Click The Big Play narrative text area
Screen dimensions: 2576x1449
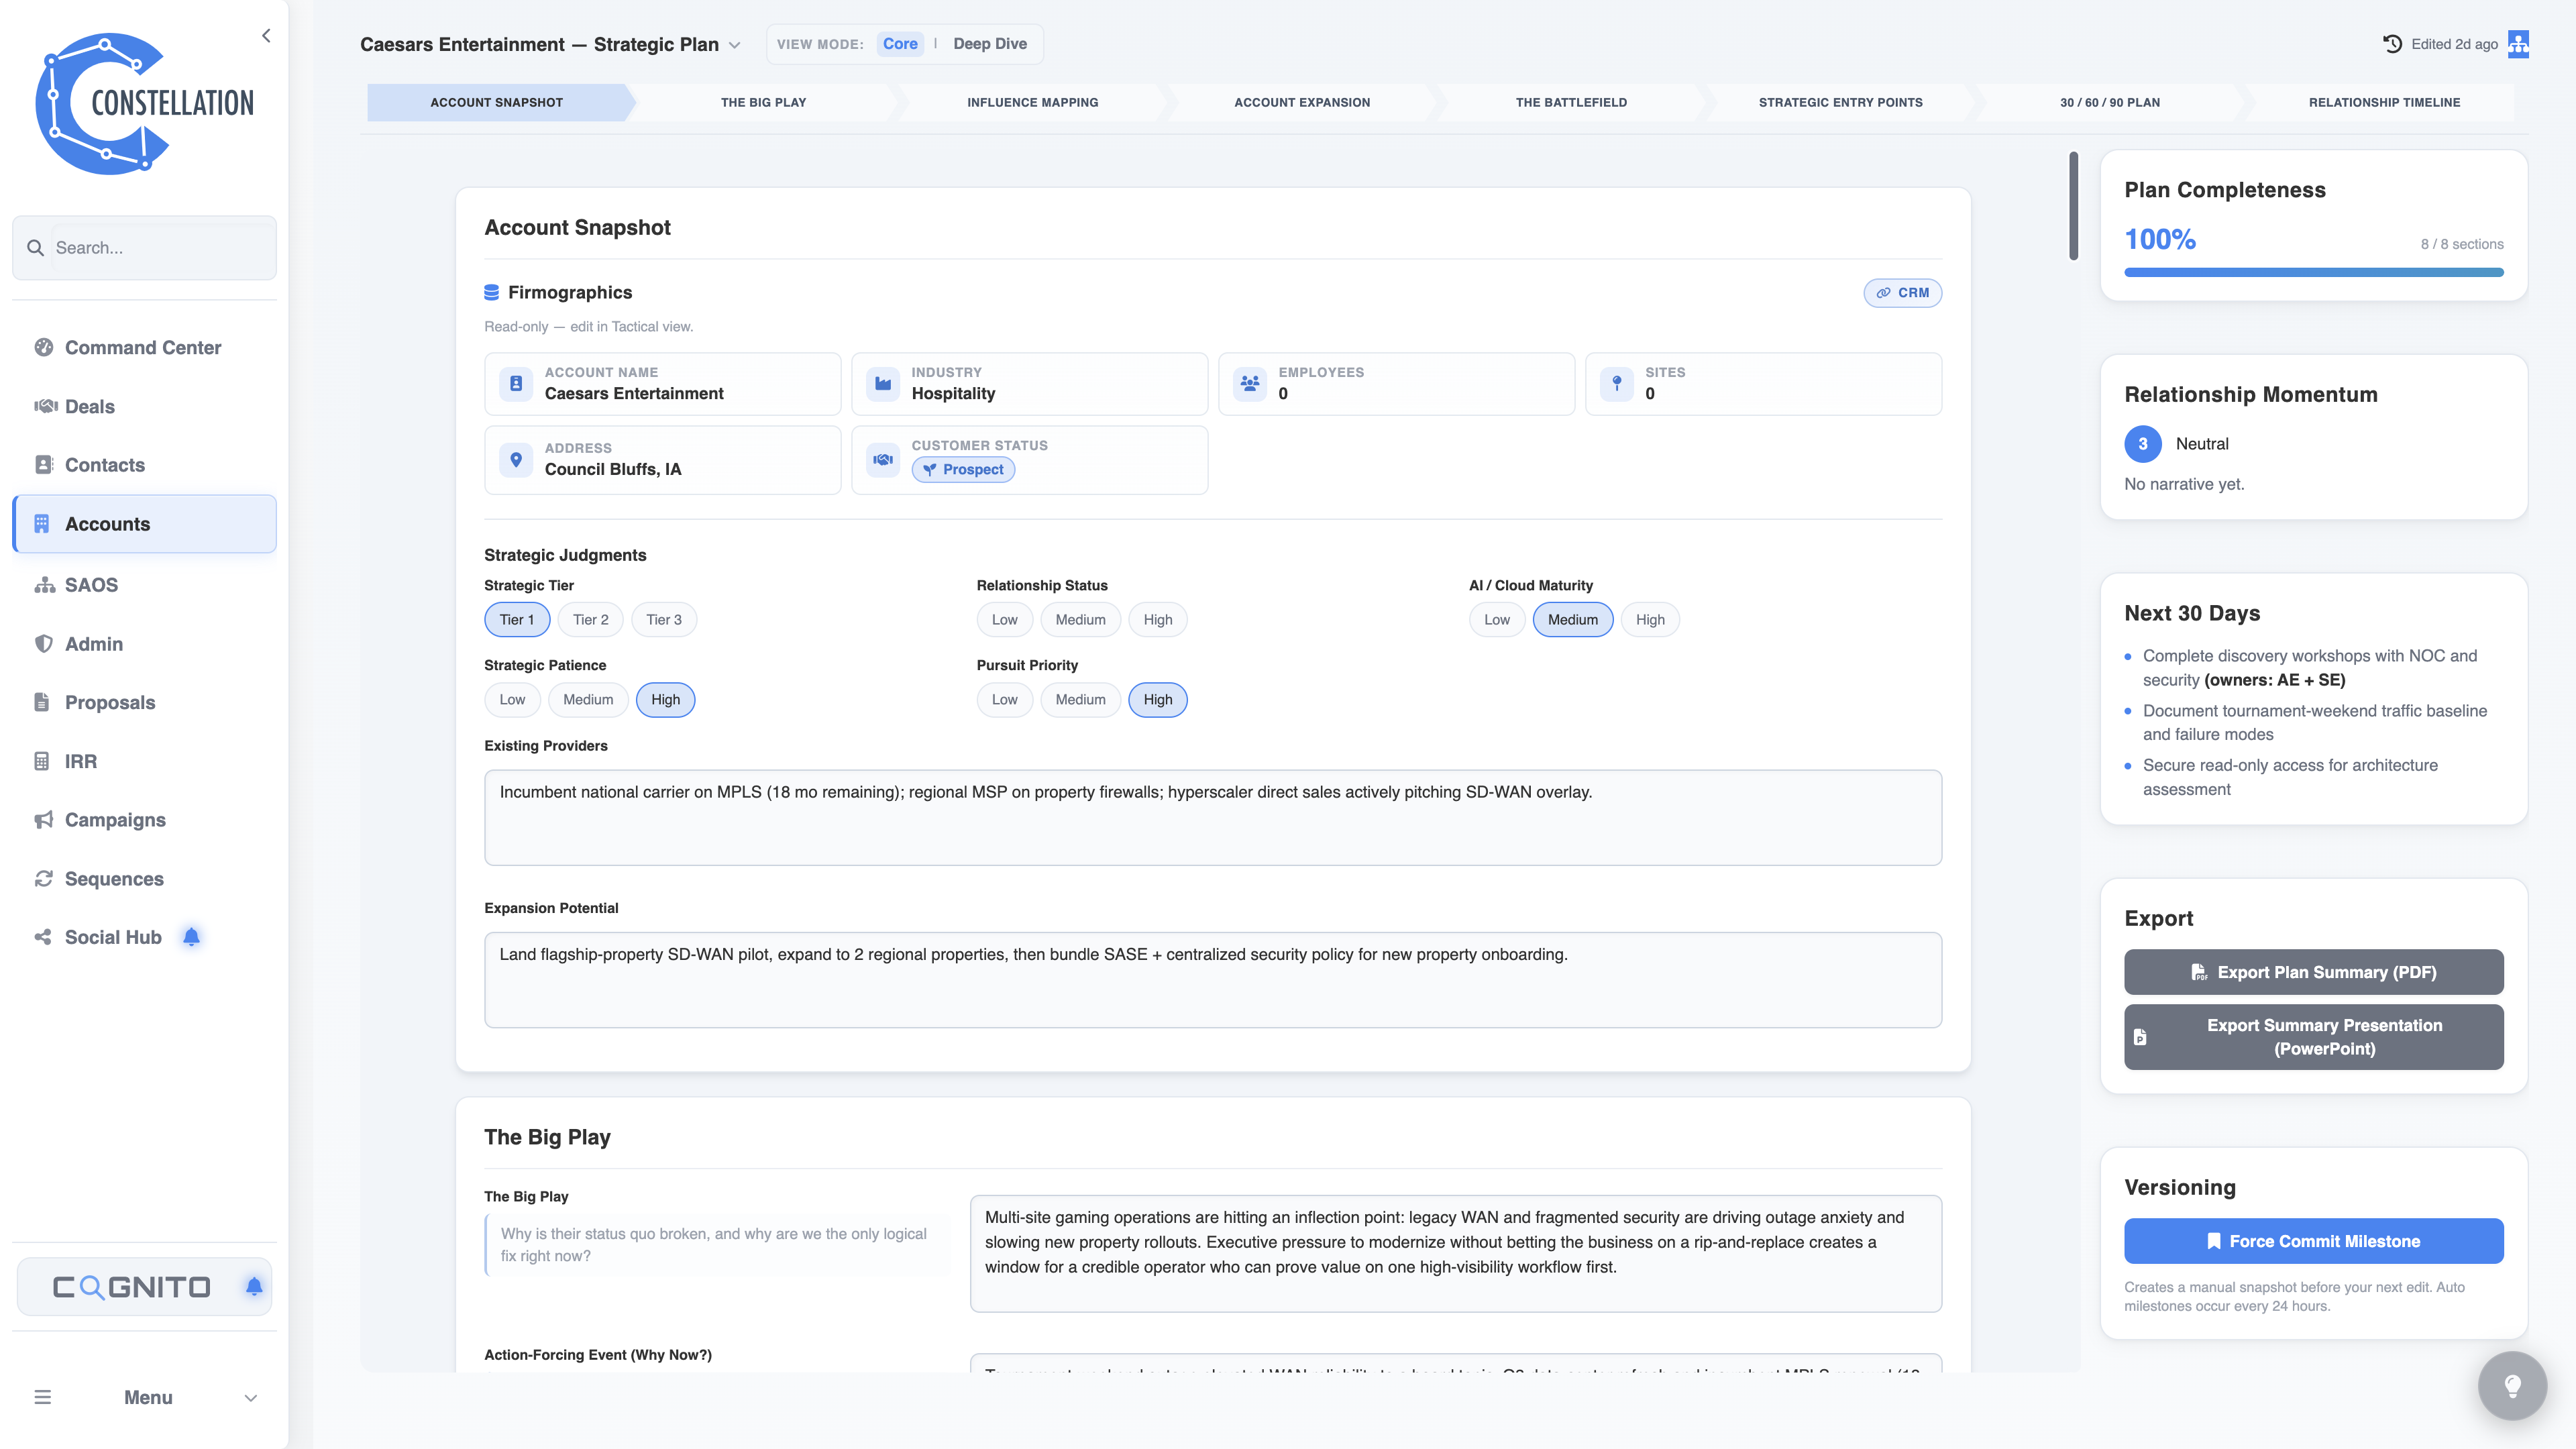pyautogui.click(x=1455, y=1253)
